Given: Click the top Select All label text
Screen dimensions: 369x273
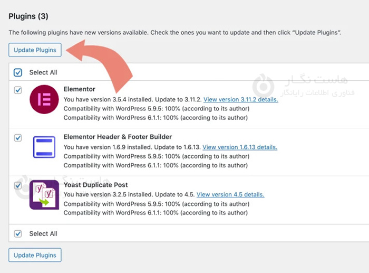Looking at the screenshot, I should pos(43,72).
